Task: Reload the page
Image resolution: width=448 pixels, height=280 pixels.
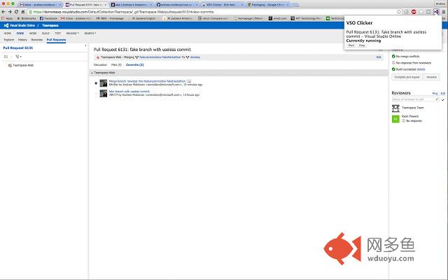Action: (16, 12)
